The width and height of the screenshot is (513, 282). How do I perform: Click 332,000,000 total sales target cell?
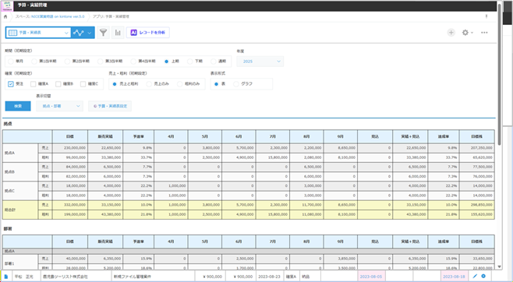coord(69,205)
